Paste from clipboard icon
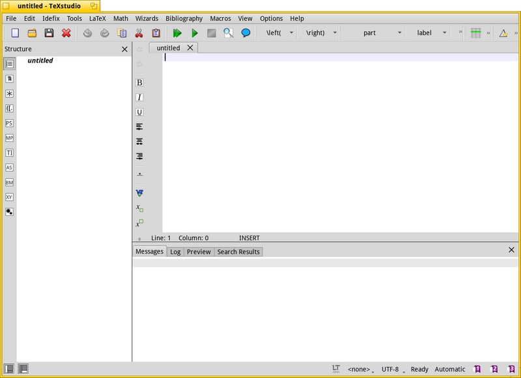This screenshot has height=378, width=521. [156, 33]
